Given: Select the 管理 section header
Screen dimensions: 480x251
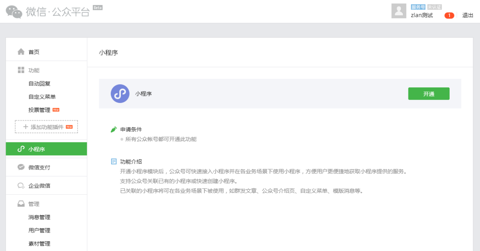Looking at the screenshot, I should coord(34,204).
